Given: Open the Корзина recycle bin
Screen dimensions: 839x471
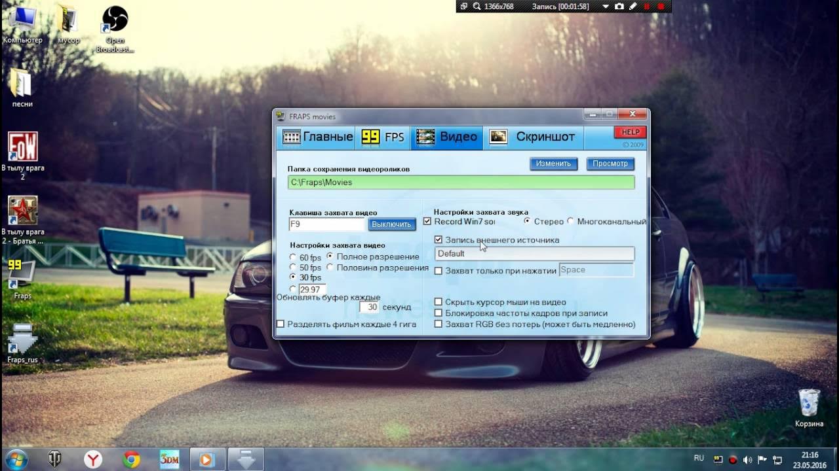Looking at the screenshot, I should pyautogui.click(x=809, y=407).
